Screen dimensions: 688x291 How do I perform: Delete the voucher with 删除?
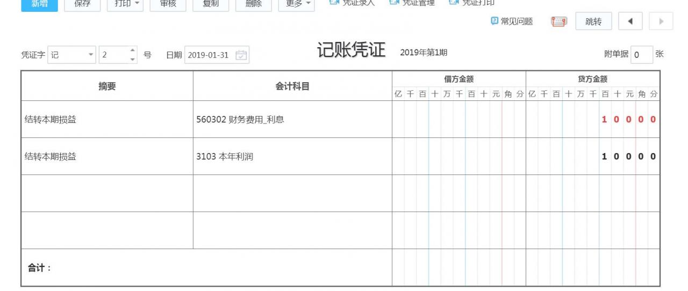[254, 4]
